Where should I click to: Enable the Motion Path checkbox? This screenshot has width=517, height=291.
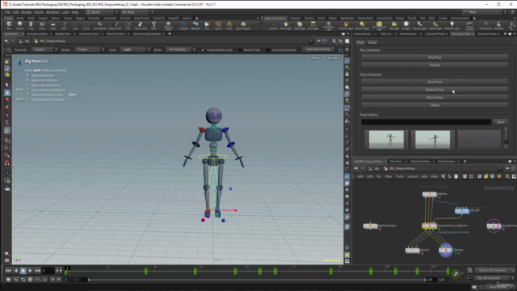(240, 50)
